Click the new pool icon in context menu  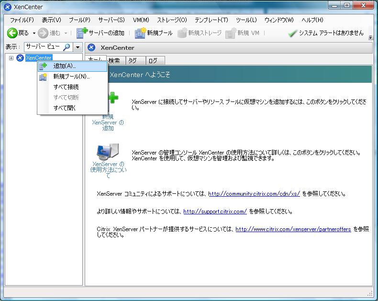click(x=43, y=77)
